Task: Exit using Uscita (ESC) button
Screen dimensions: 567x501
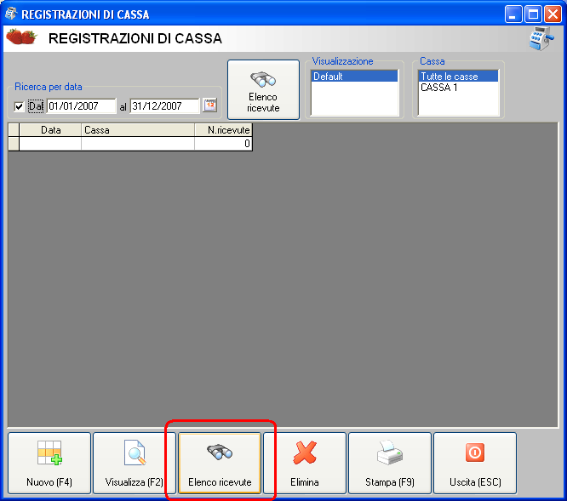Action: [x=475, y=463]
